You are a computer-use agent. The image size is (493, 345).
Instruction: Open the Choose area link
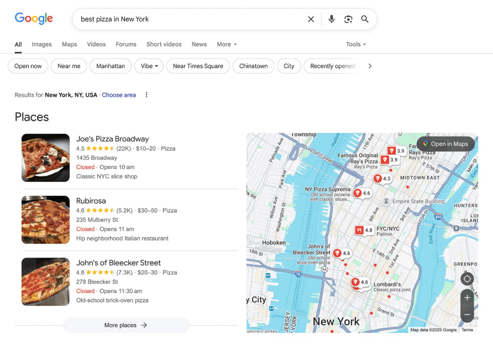pos(119,95)
